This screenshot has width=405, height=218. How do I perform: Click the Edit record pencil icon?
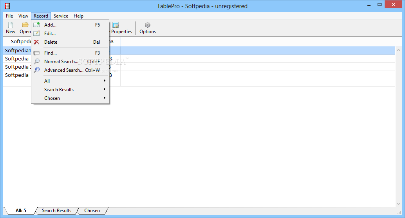[37, 34]
